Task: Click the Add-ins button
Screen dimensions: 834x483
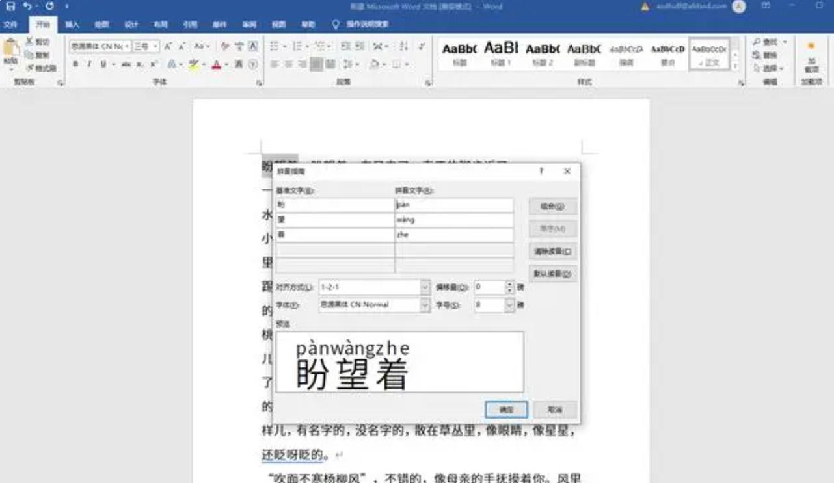Action: point(811,57)
